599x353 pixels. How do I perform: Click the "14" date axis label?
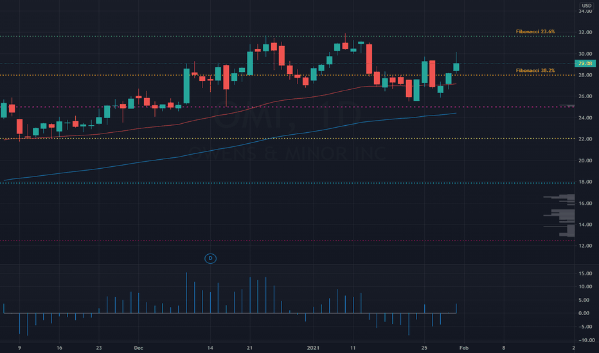tap(210, 348)
